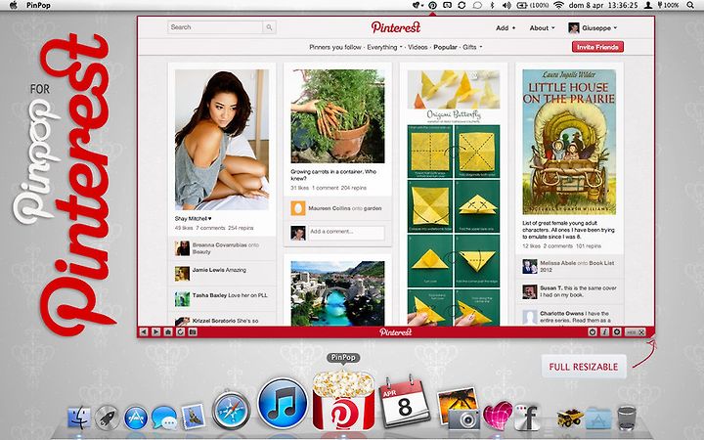Open Trash in the dock
The width and height of the screenshot is (704, 440).
627,418
